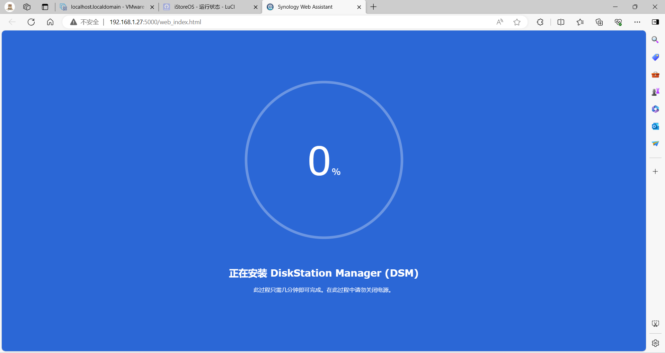Open the search panel in the Edge sidebar
Screen dimensions: 665x353
pyautogui.click(x=655, y=39)
